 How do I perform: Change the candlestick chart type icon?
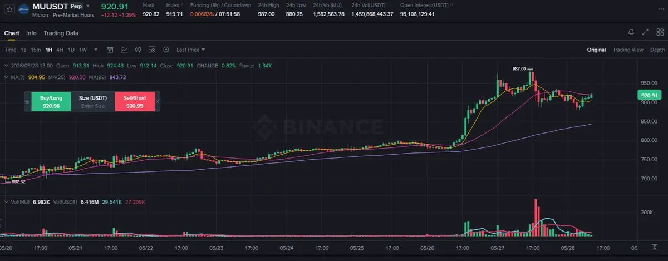tap(137, 50)
